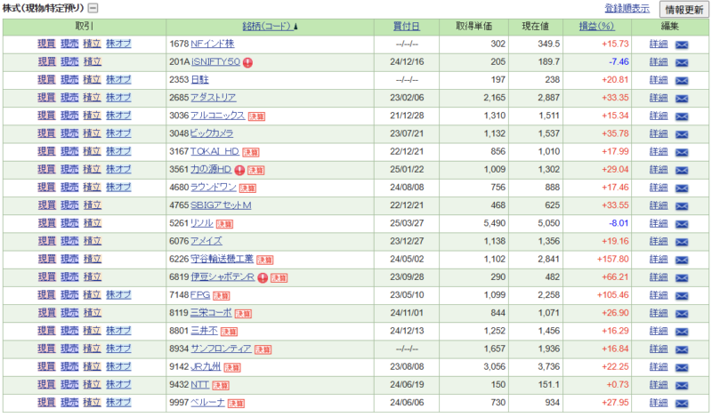Open 詳細 for FPG row
Screen dimensions: 712x417
(659, 295)
